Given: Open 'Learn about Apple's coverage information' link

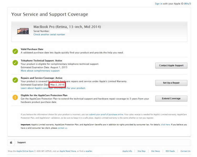Looking at the screenshot, I should click(53, 88).
